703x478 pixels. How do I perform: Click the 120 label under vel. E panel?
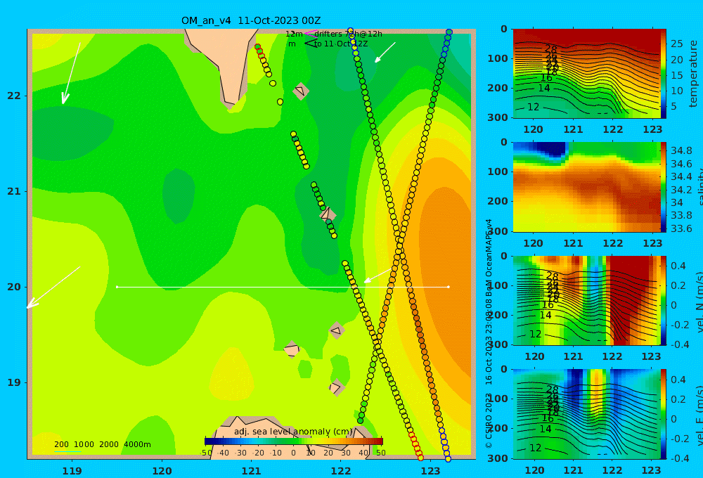534,470
